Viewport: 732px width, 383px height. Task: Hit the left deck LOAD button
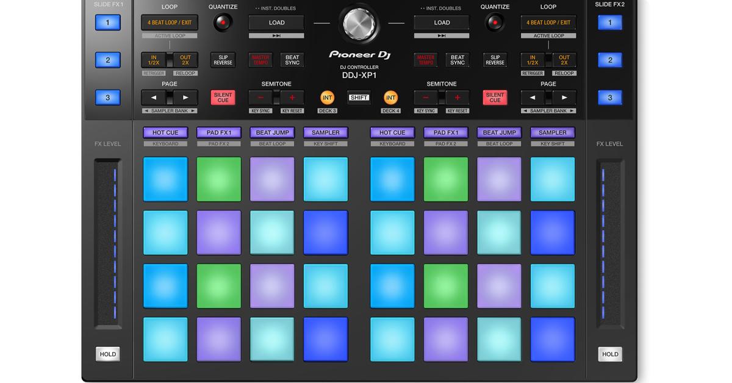point(276,23)
